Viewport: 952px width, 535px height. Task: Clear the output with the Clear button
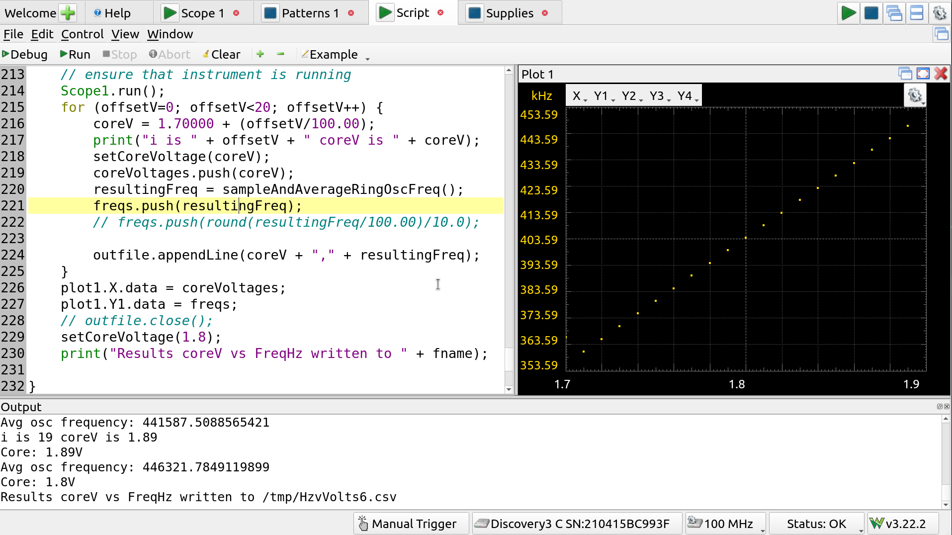tap(221, 54)
